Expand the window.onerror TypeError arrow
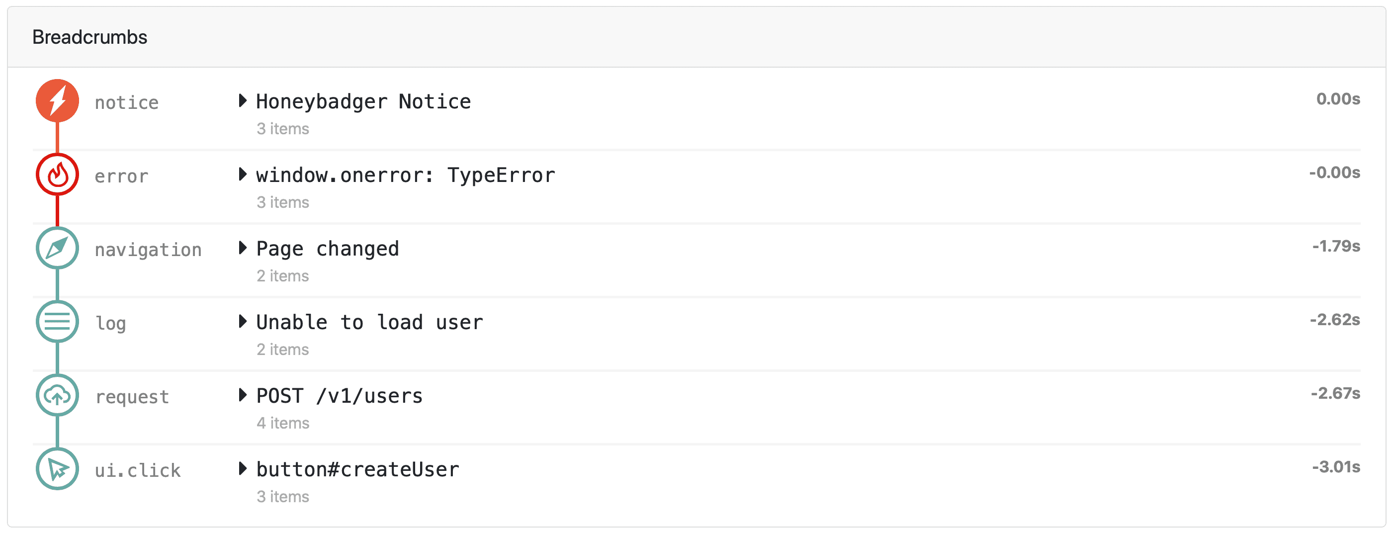This screenshot has width=1392, height=534. coord(243,174)
